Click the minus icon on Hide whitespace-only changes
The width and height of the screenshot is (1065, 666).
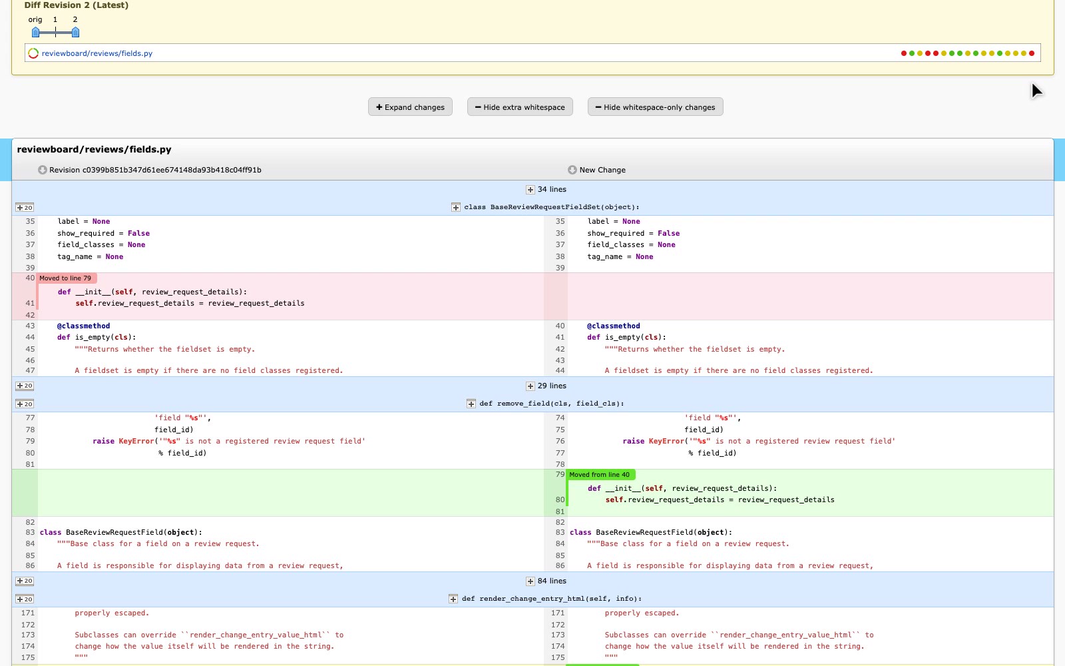click(598, 107)
